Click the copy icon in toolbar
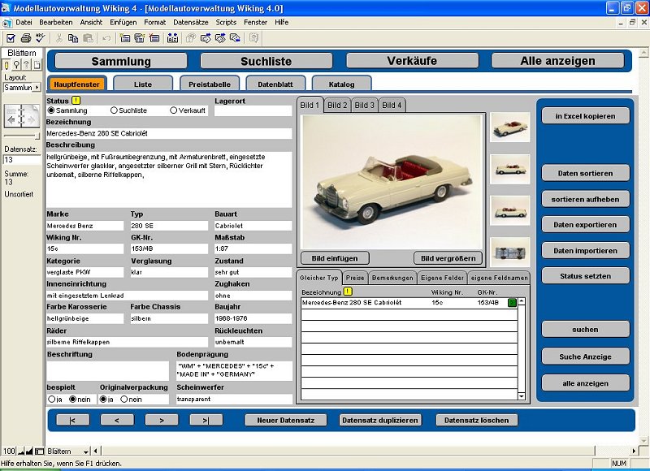This screenshot has width=650, height=471. 73,38
